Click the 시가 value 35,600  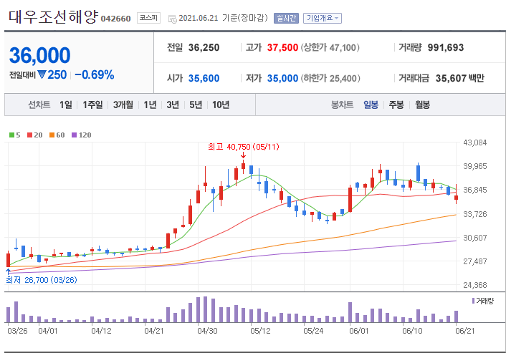(x=204, y=78)
